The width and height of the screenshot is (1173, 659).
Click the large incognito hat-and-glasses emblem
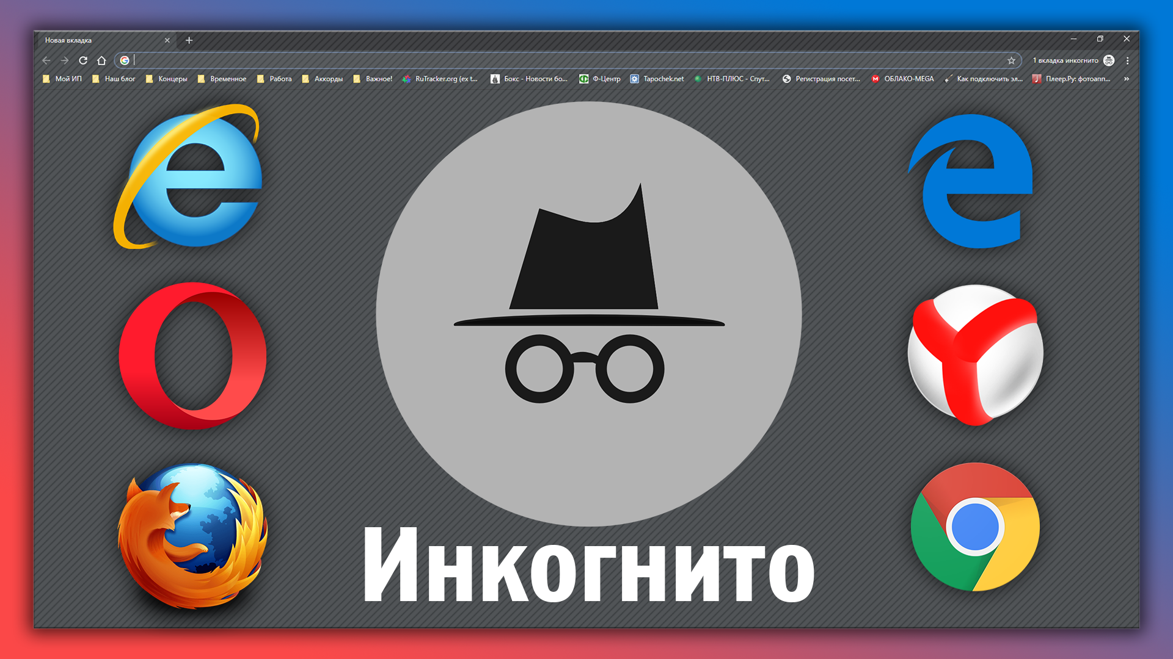(x=588, y=314)
